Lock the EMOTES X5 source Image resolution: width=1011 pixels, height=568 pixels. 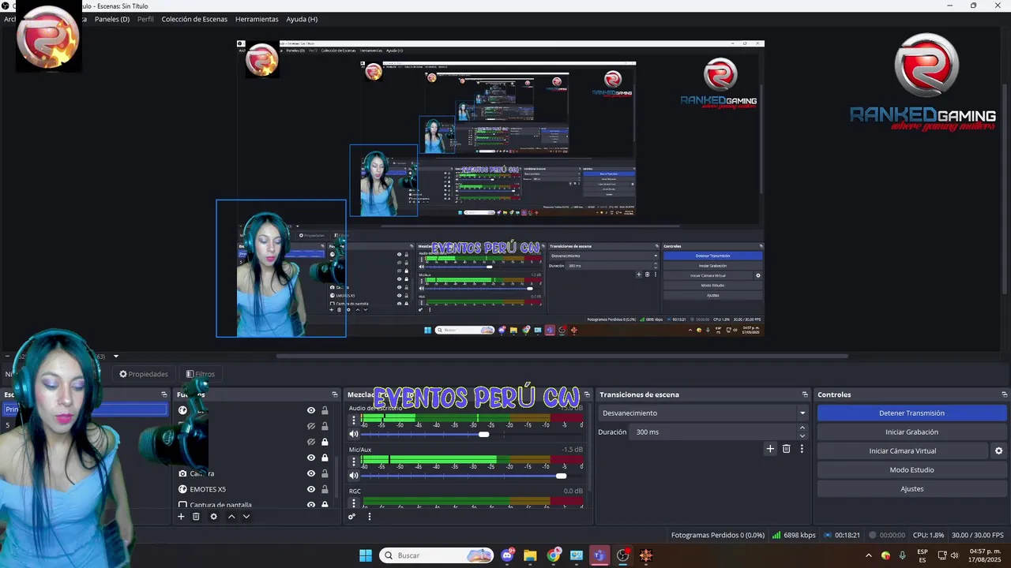coord(325,489)
